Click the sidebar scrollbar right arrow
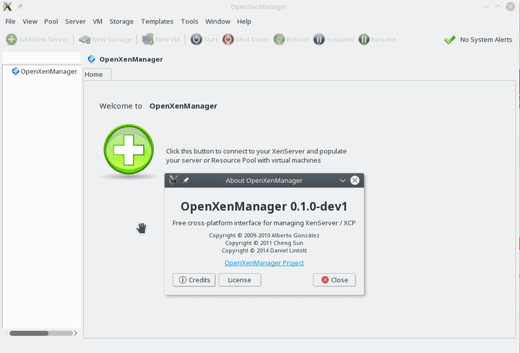 click(x=76, y=333)
